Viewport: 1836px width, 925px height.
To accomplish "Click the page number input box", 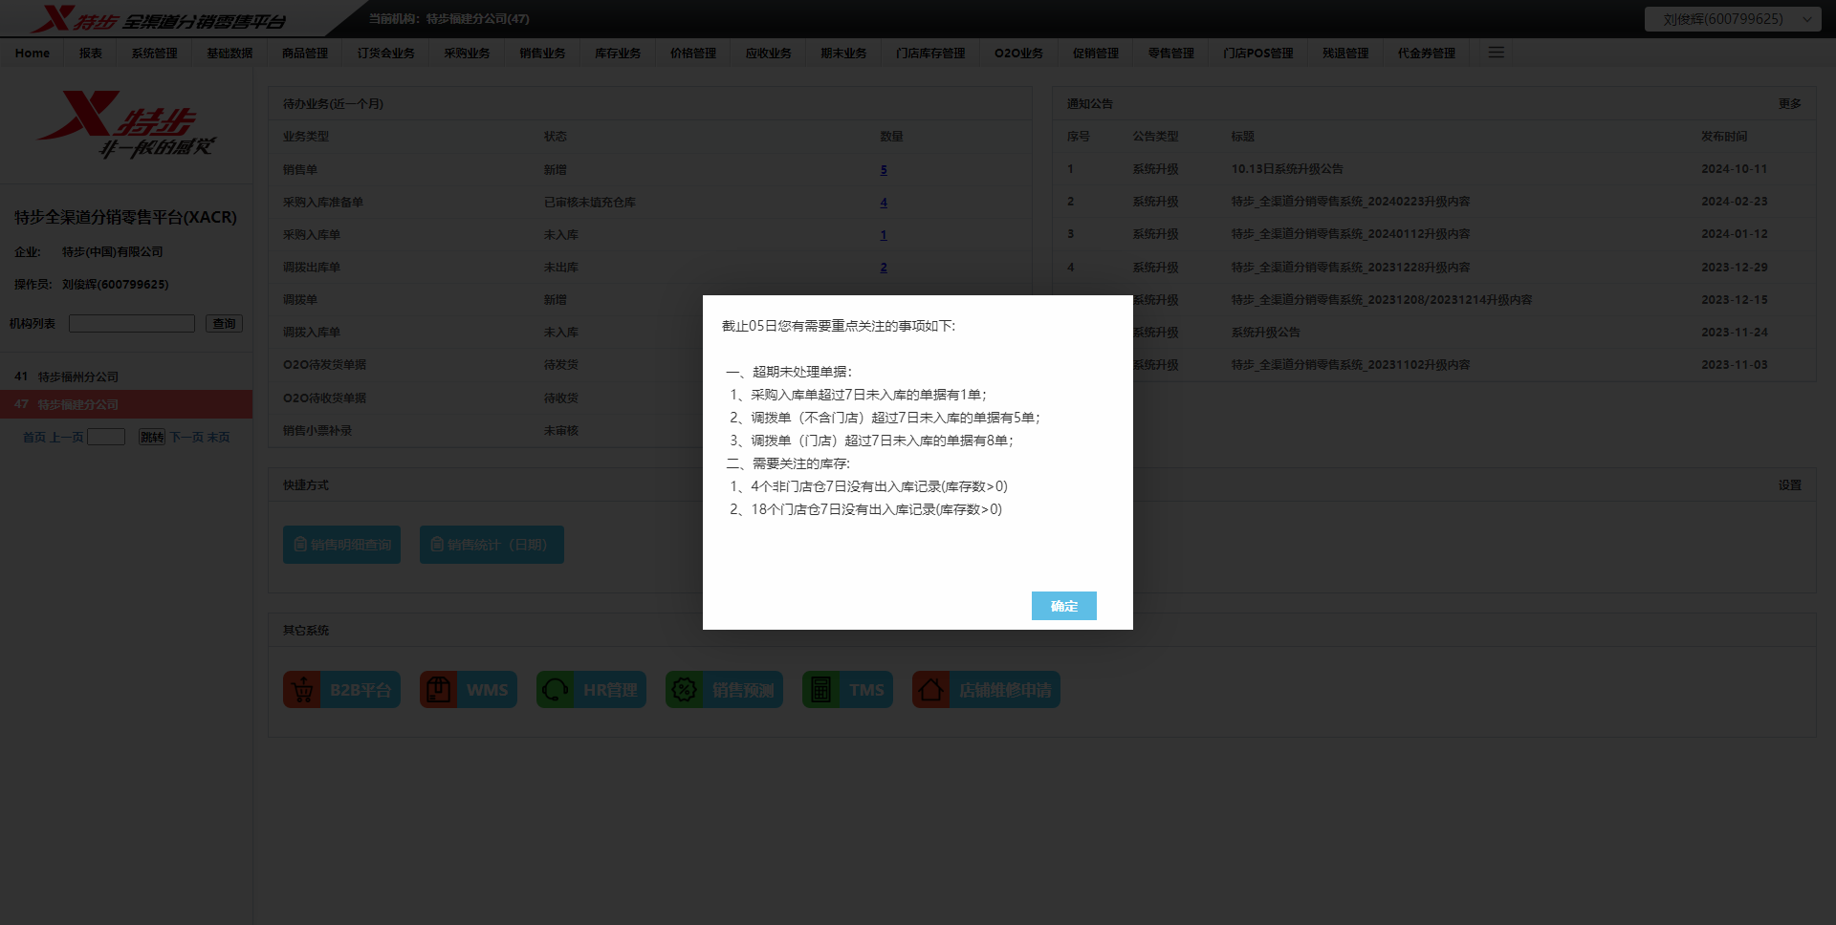I will [x=106, y=437].
